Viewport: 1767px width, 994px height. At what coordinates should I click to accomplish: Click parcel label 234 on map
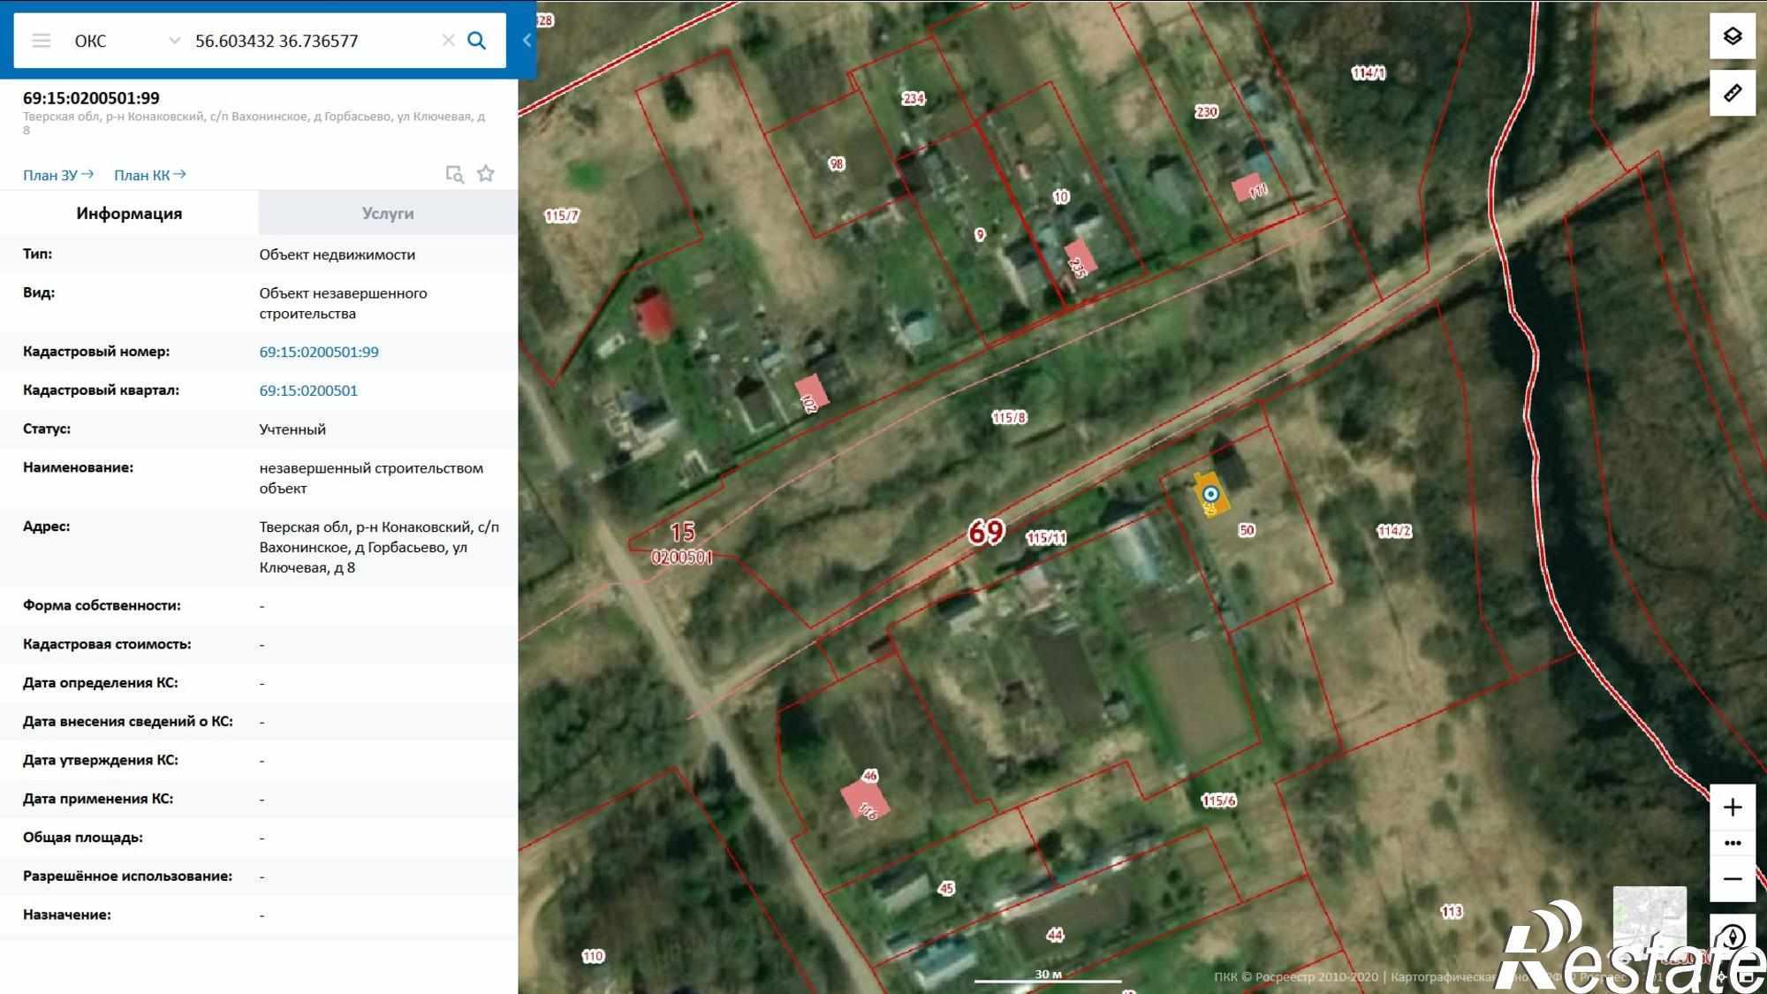914,98
